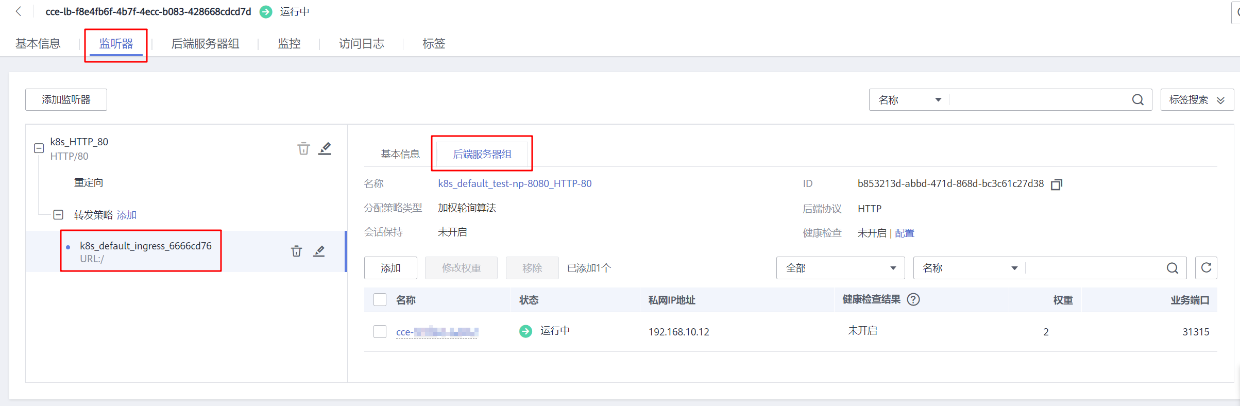Open the 全部 status filter dropdown
The width and height of the screenshot is (1240, 406).
pyautogui.click(x=840, y=268)
